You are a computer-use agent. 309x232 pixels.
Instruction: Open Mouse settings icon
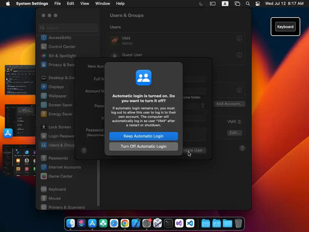click(44, 198)
